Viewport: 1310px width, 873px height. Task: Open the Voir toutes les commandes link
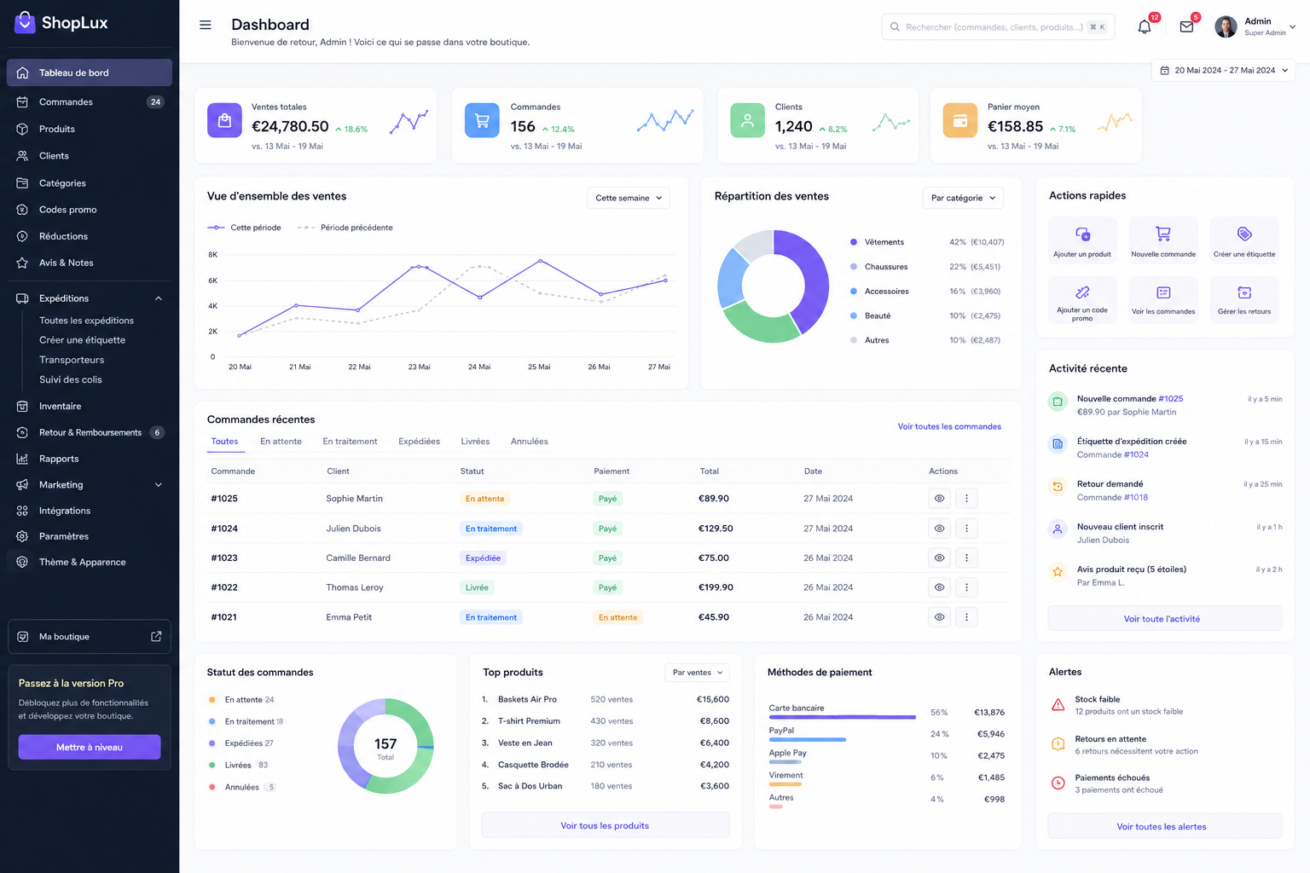[949, 426]
